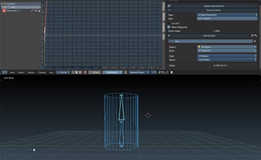Click the 'var' variable name field
Viewport: 261px width, 160px height.
point(213,41)
